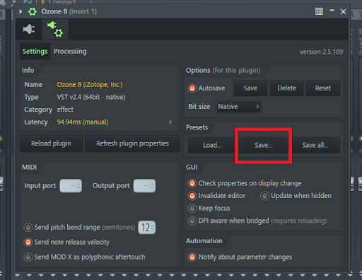
Task: Switch to the Processing tab
Action: pos(70,52)
